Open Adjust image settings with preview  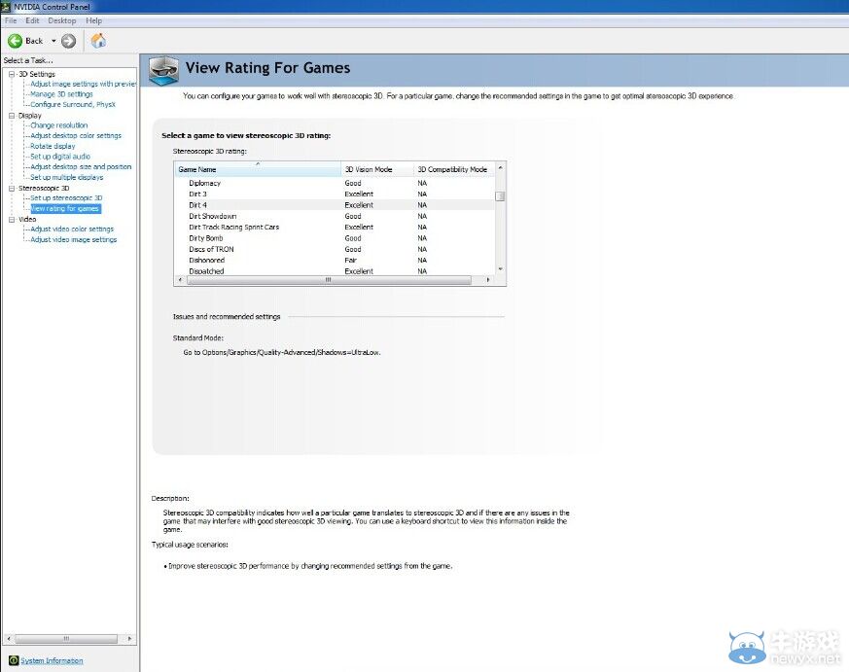click(x=84, y=84)
